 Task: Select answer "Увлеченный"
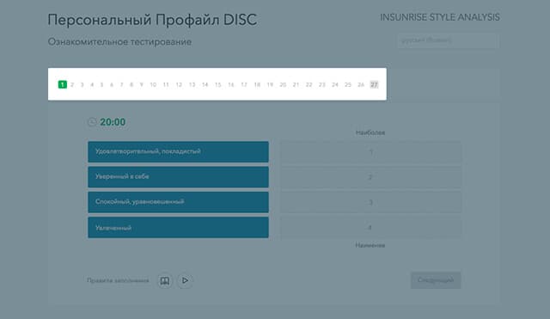(x=178, y=227)
